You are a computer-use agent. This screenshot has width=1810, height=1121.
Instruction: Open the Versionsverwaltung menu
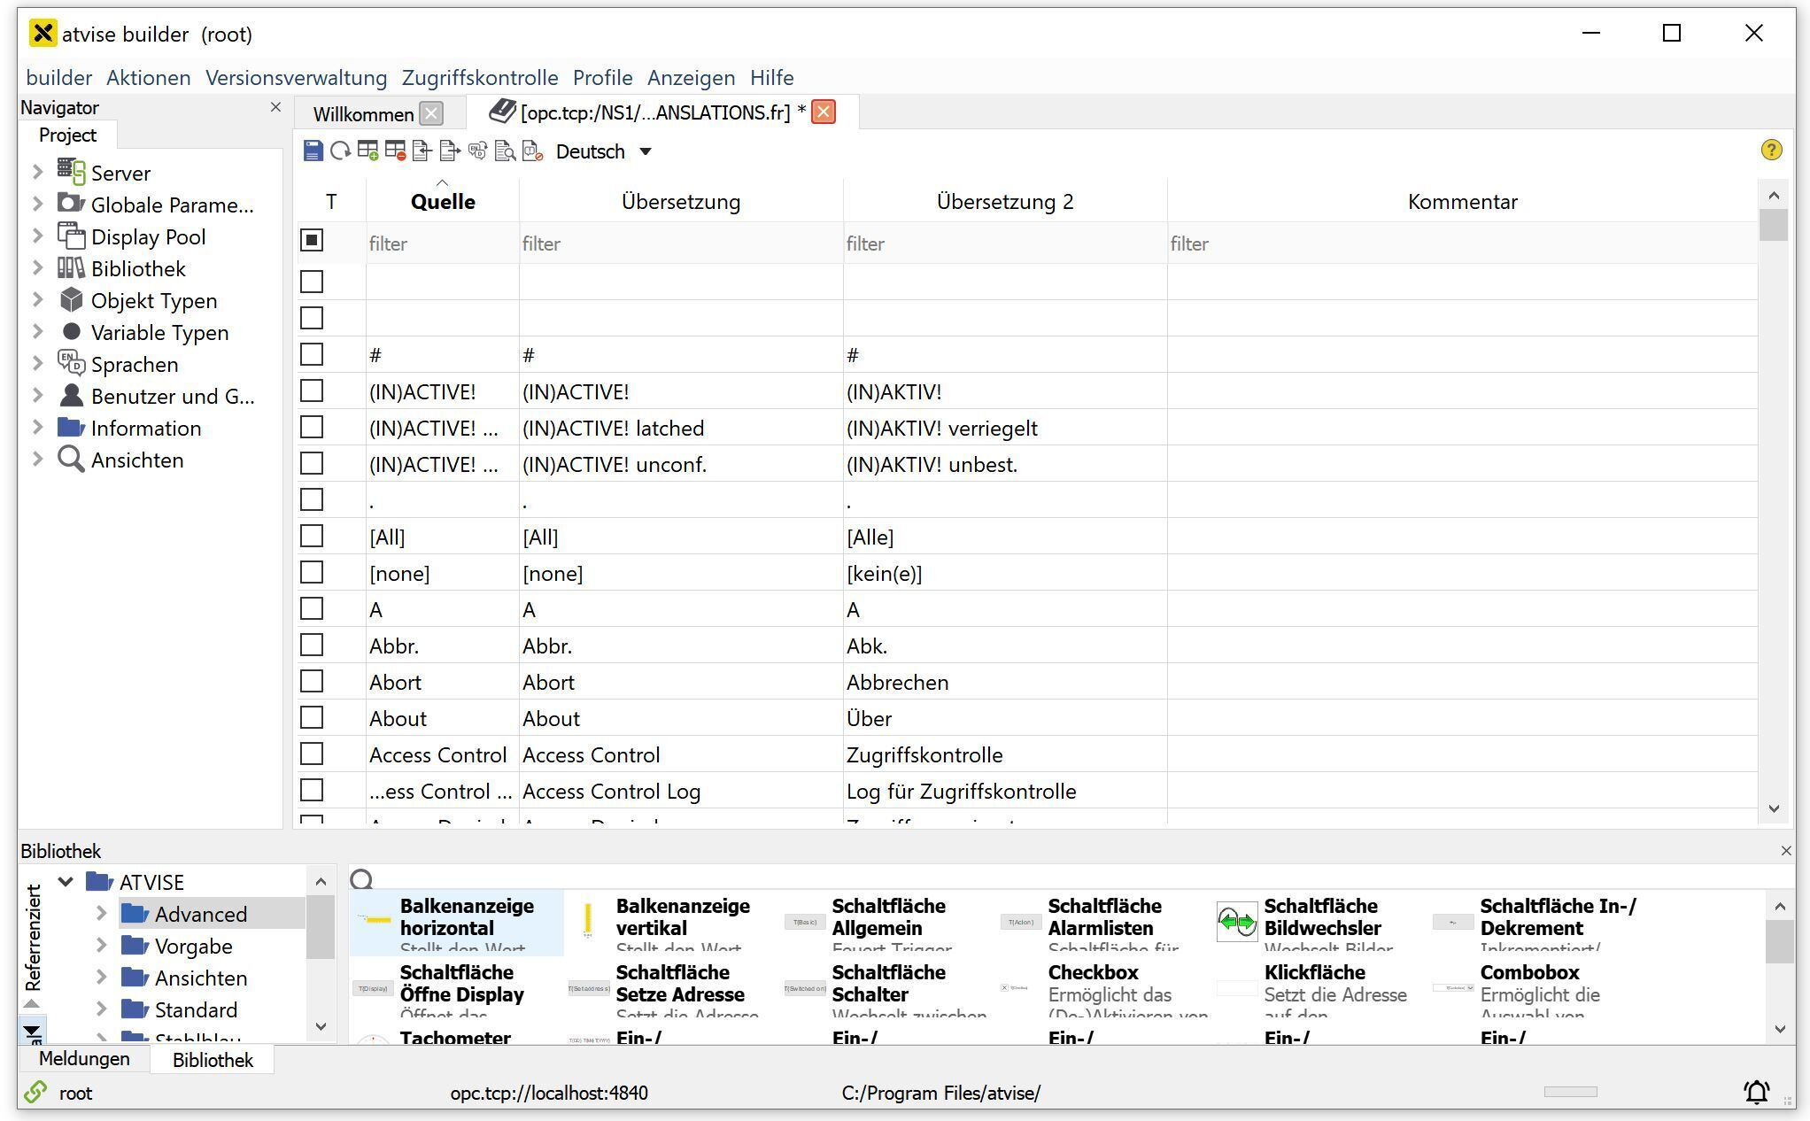coord(296,78)
